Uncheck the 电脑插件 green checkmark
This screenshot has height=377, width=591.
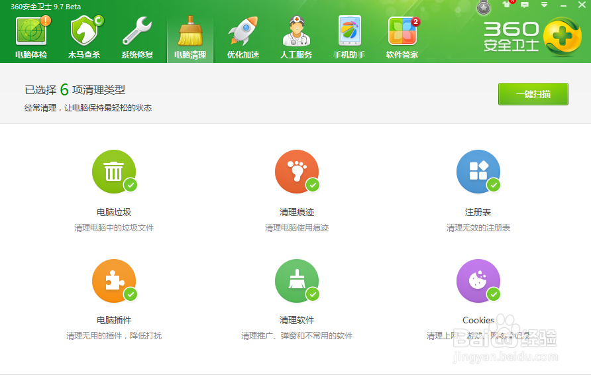(x=131, y=294)
